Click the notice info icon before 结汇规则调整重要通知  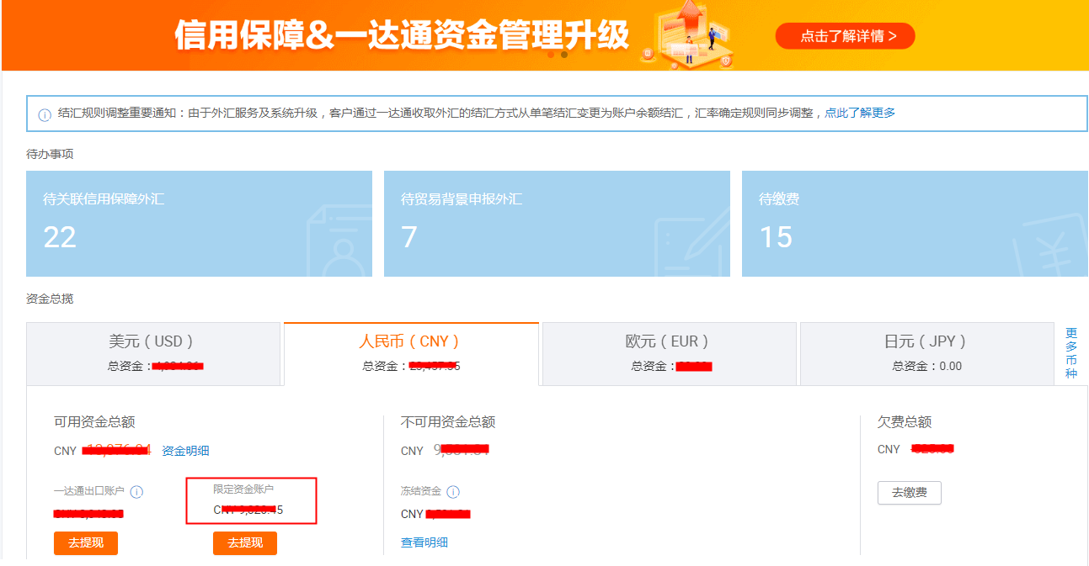[x=45, y=114]
